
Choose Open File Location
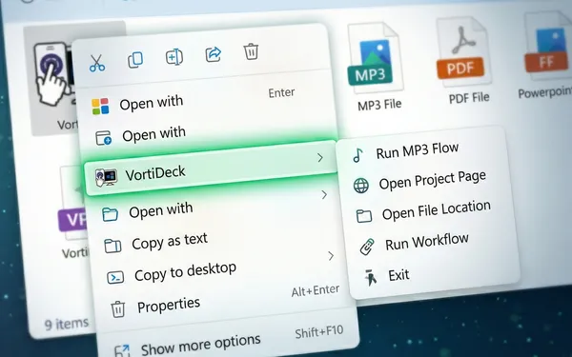pyautogui.click(x=437, y=210)
